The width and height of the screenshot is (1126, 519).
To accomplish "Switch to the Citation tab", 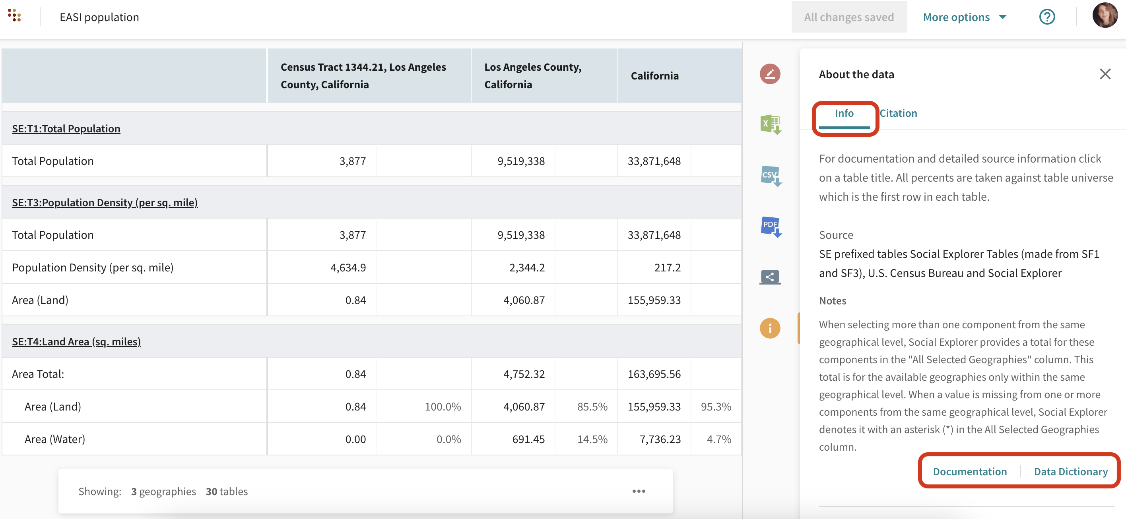I will point(898,113).
